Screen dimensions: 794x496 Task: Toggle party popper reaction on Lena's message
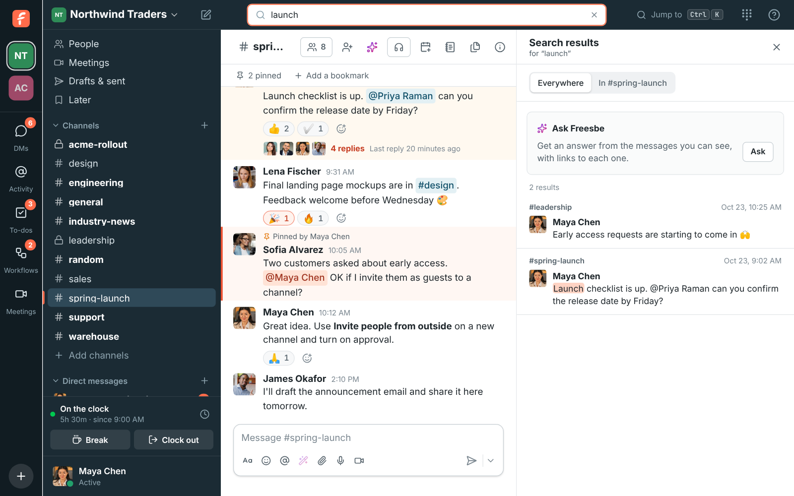pos(279,218)
